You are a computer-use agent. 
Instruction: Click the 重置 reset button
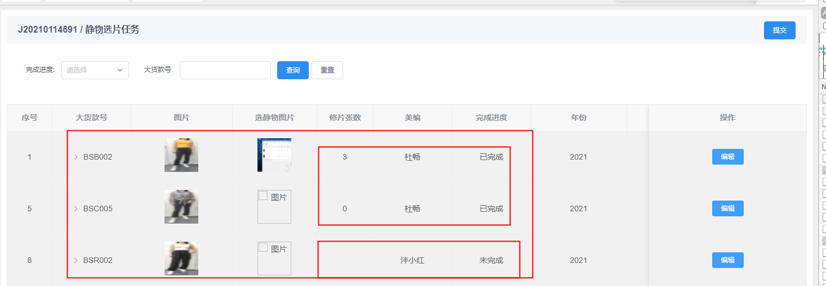tap(327, 70)
